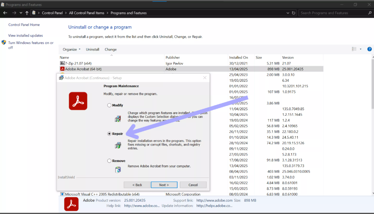This screenshot has width=374, height=214.
Task: Click the Remove option recycle icon
Action: 118,170
